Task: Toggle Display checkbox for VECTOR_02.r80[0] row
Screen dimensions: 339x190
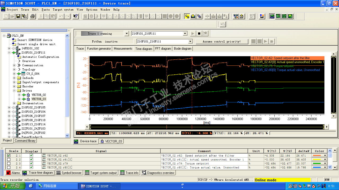Action: pyautogui.click(x=32, y=167)
